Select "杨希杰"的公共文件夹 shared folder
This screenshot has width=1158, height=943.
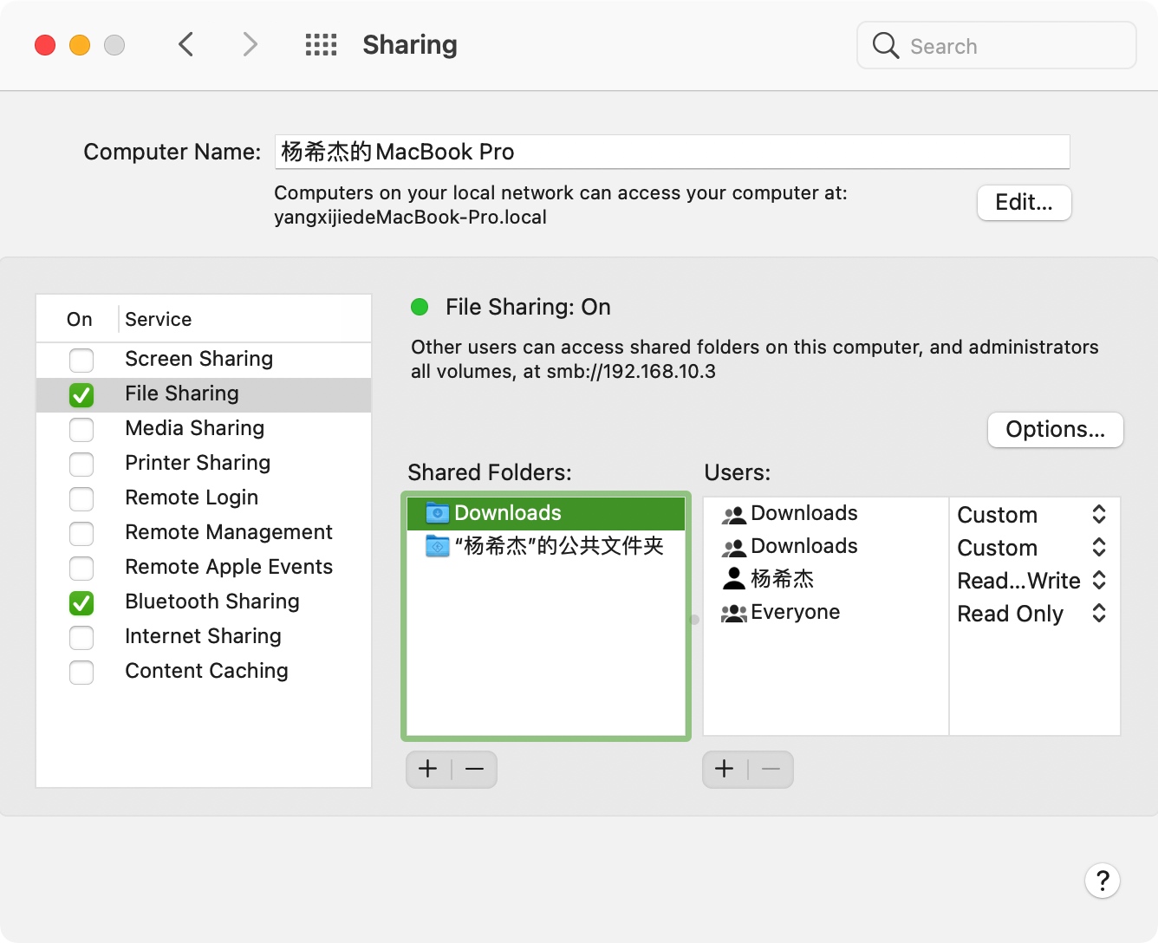click(x=546, y=546)
